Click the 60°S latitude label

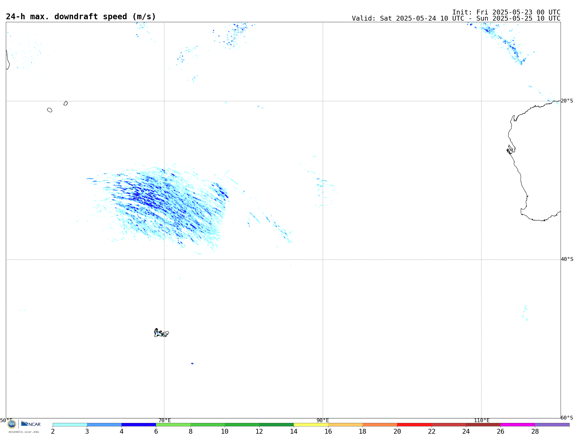click(567, 418)
